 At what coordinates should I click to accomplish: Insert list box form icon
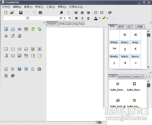point(33,56)
